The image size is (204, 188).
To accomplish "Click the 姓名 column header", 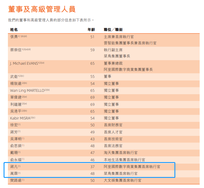I will pos(14,30).
